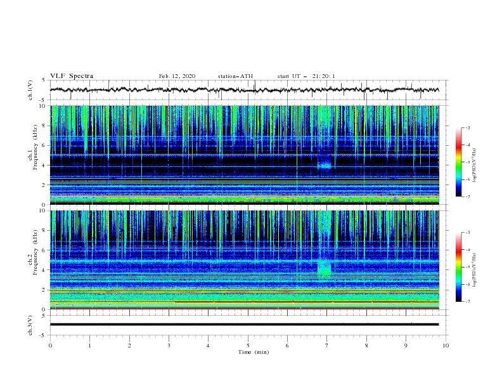
Task: Select the ch.1 colorbar "log(PSD)(V²/Hz)" label
Action: [475, 165]
